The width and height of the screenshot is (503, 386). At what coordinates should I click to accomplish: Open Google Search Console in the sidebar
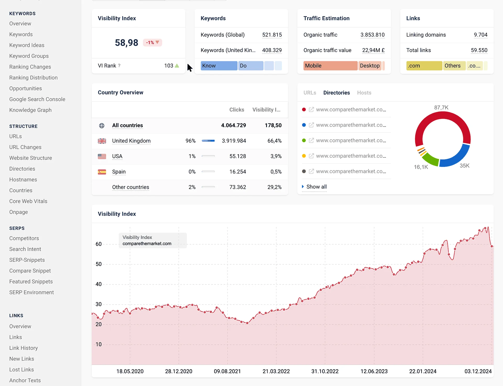37,99
